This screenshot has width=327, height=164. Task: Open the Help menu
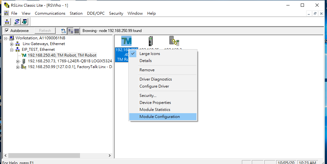[x=151, y=13]
